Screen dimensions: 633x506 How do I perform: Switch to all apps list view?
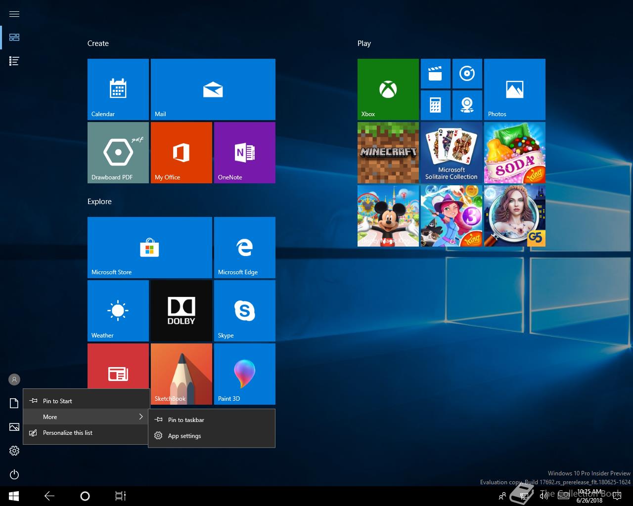tap(14, 61)
